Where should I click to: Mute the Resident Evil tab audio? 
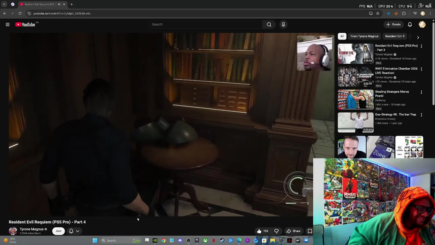(59, 4)
